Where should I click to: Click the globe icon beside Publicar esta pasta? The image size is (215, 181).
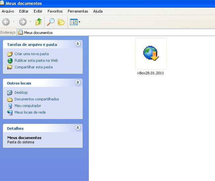coord(10,60)
